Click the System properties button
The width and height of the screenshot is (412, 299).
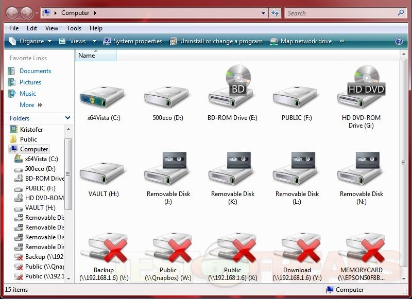133,41
